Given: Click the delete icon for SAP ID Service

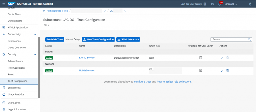Looking at the screenshot, I should point(227,58).
